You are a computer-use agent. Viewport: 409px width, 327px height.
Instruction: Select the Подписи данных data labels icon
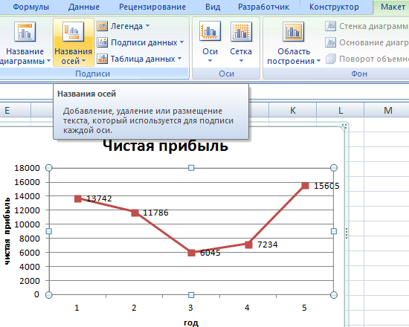(103, 42)
